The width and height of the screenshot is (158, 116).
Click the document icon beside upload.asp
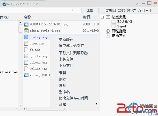pyautogui.click(x=26, y=62)
